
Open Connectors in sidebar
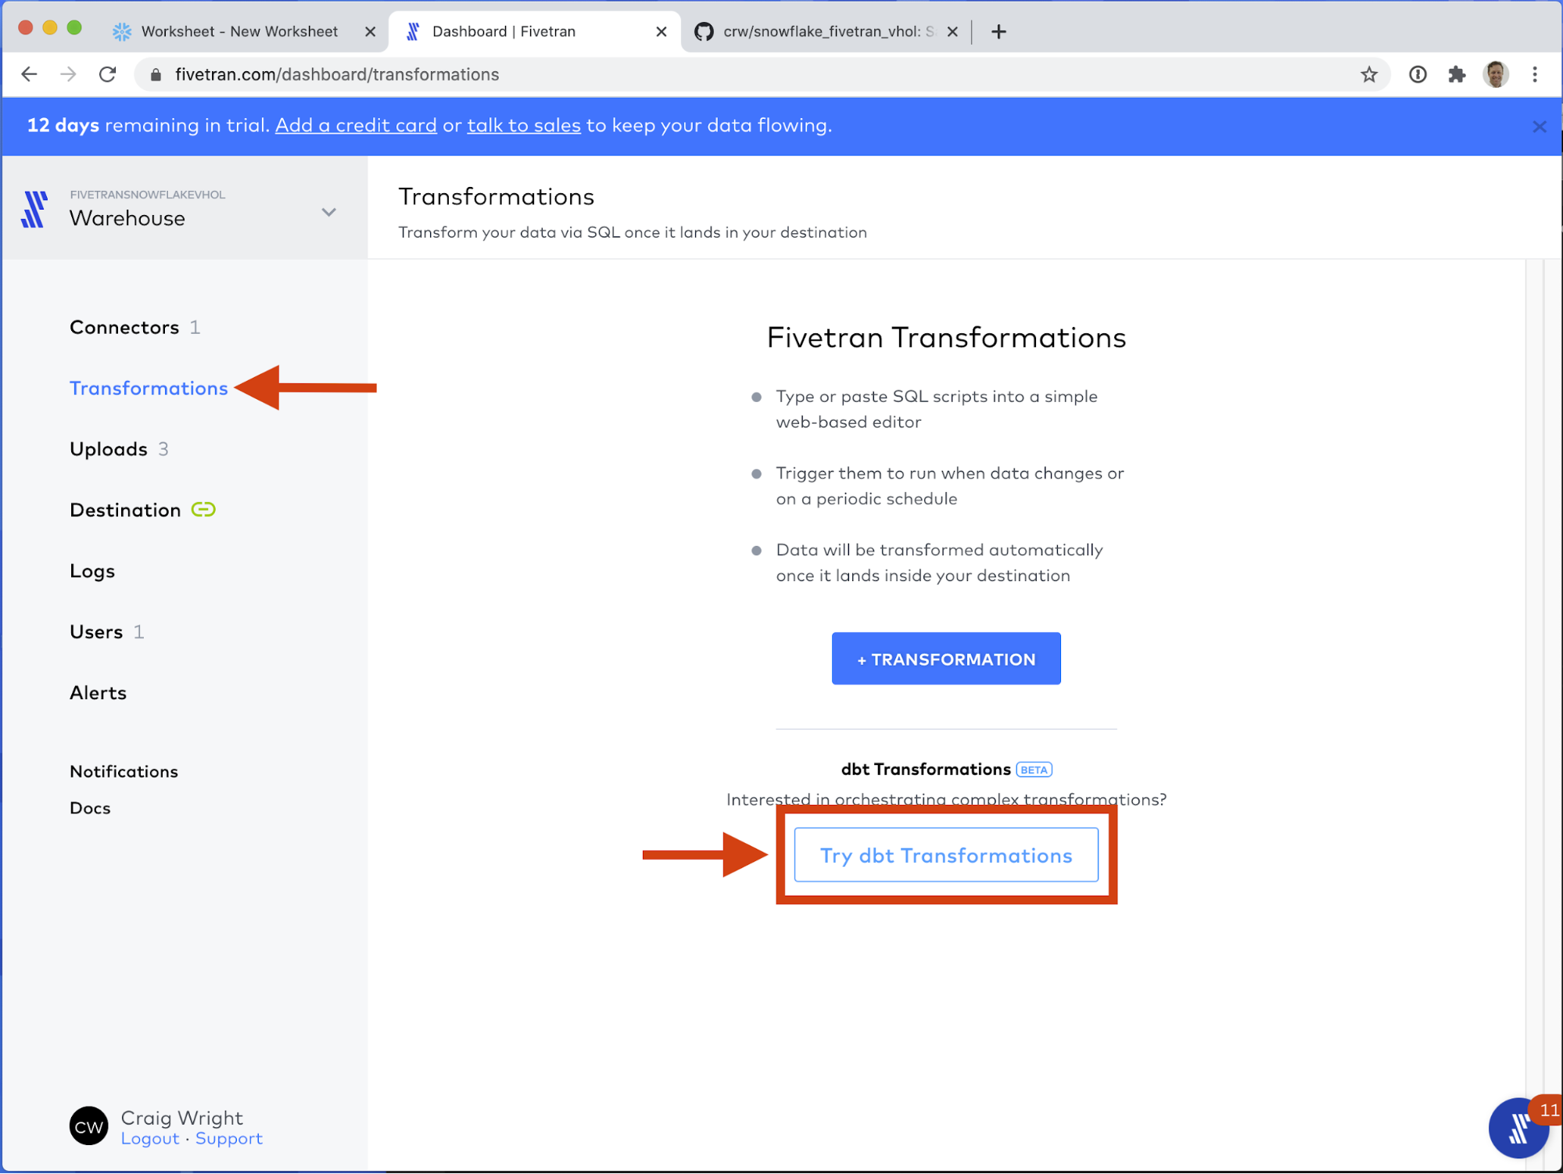(124, 328)
